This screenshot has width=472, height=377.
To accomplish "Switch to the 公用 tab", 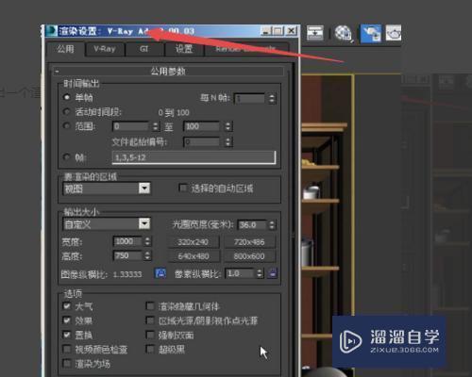I will point(65,49).
